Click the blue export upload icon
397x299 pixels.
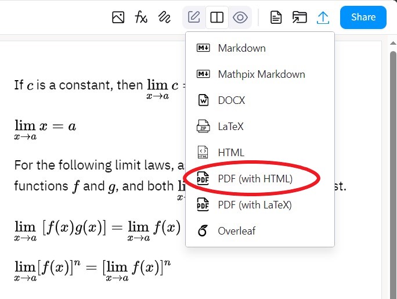(x=323, y=17)
